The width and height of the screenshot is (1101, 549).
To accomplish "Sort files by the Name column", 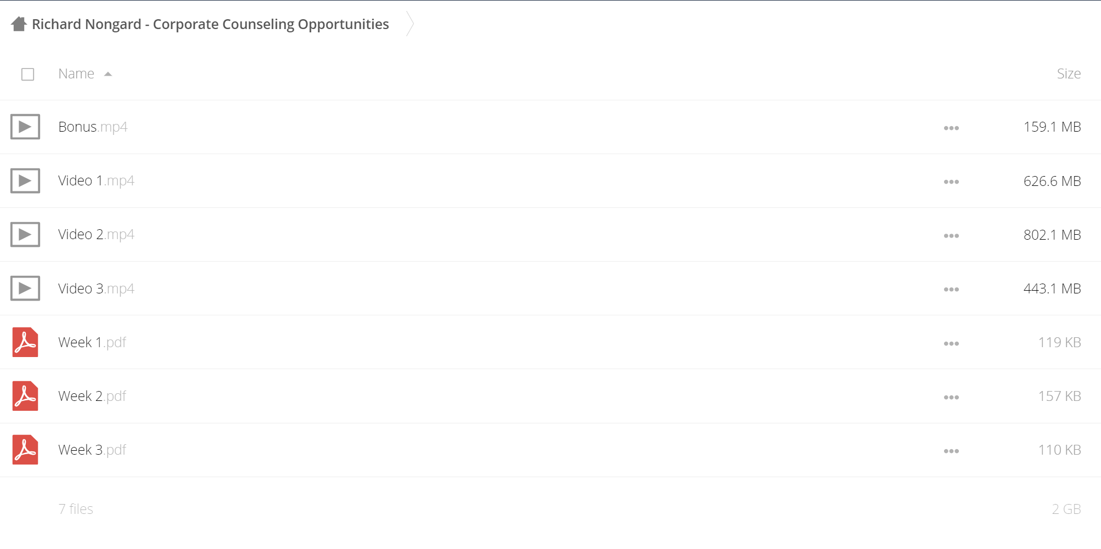I will coord(76,73).
